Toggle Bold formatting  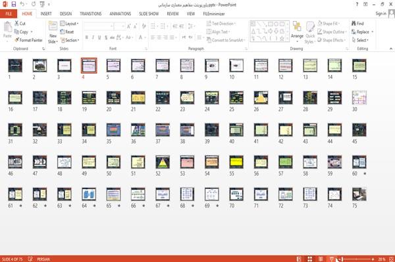(87, 37)
